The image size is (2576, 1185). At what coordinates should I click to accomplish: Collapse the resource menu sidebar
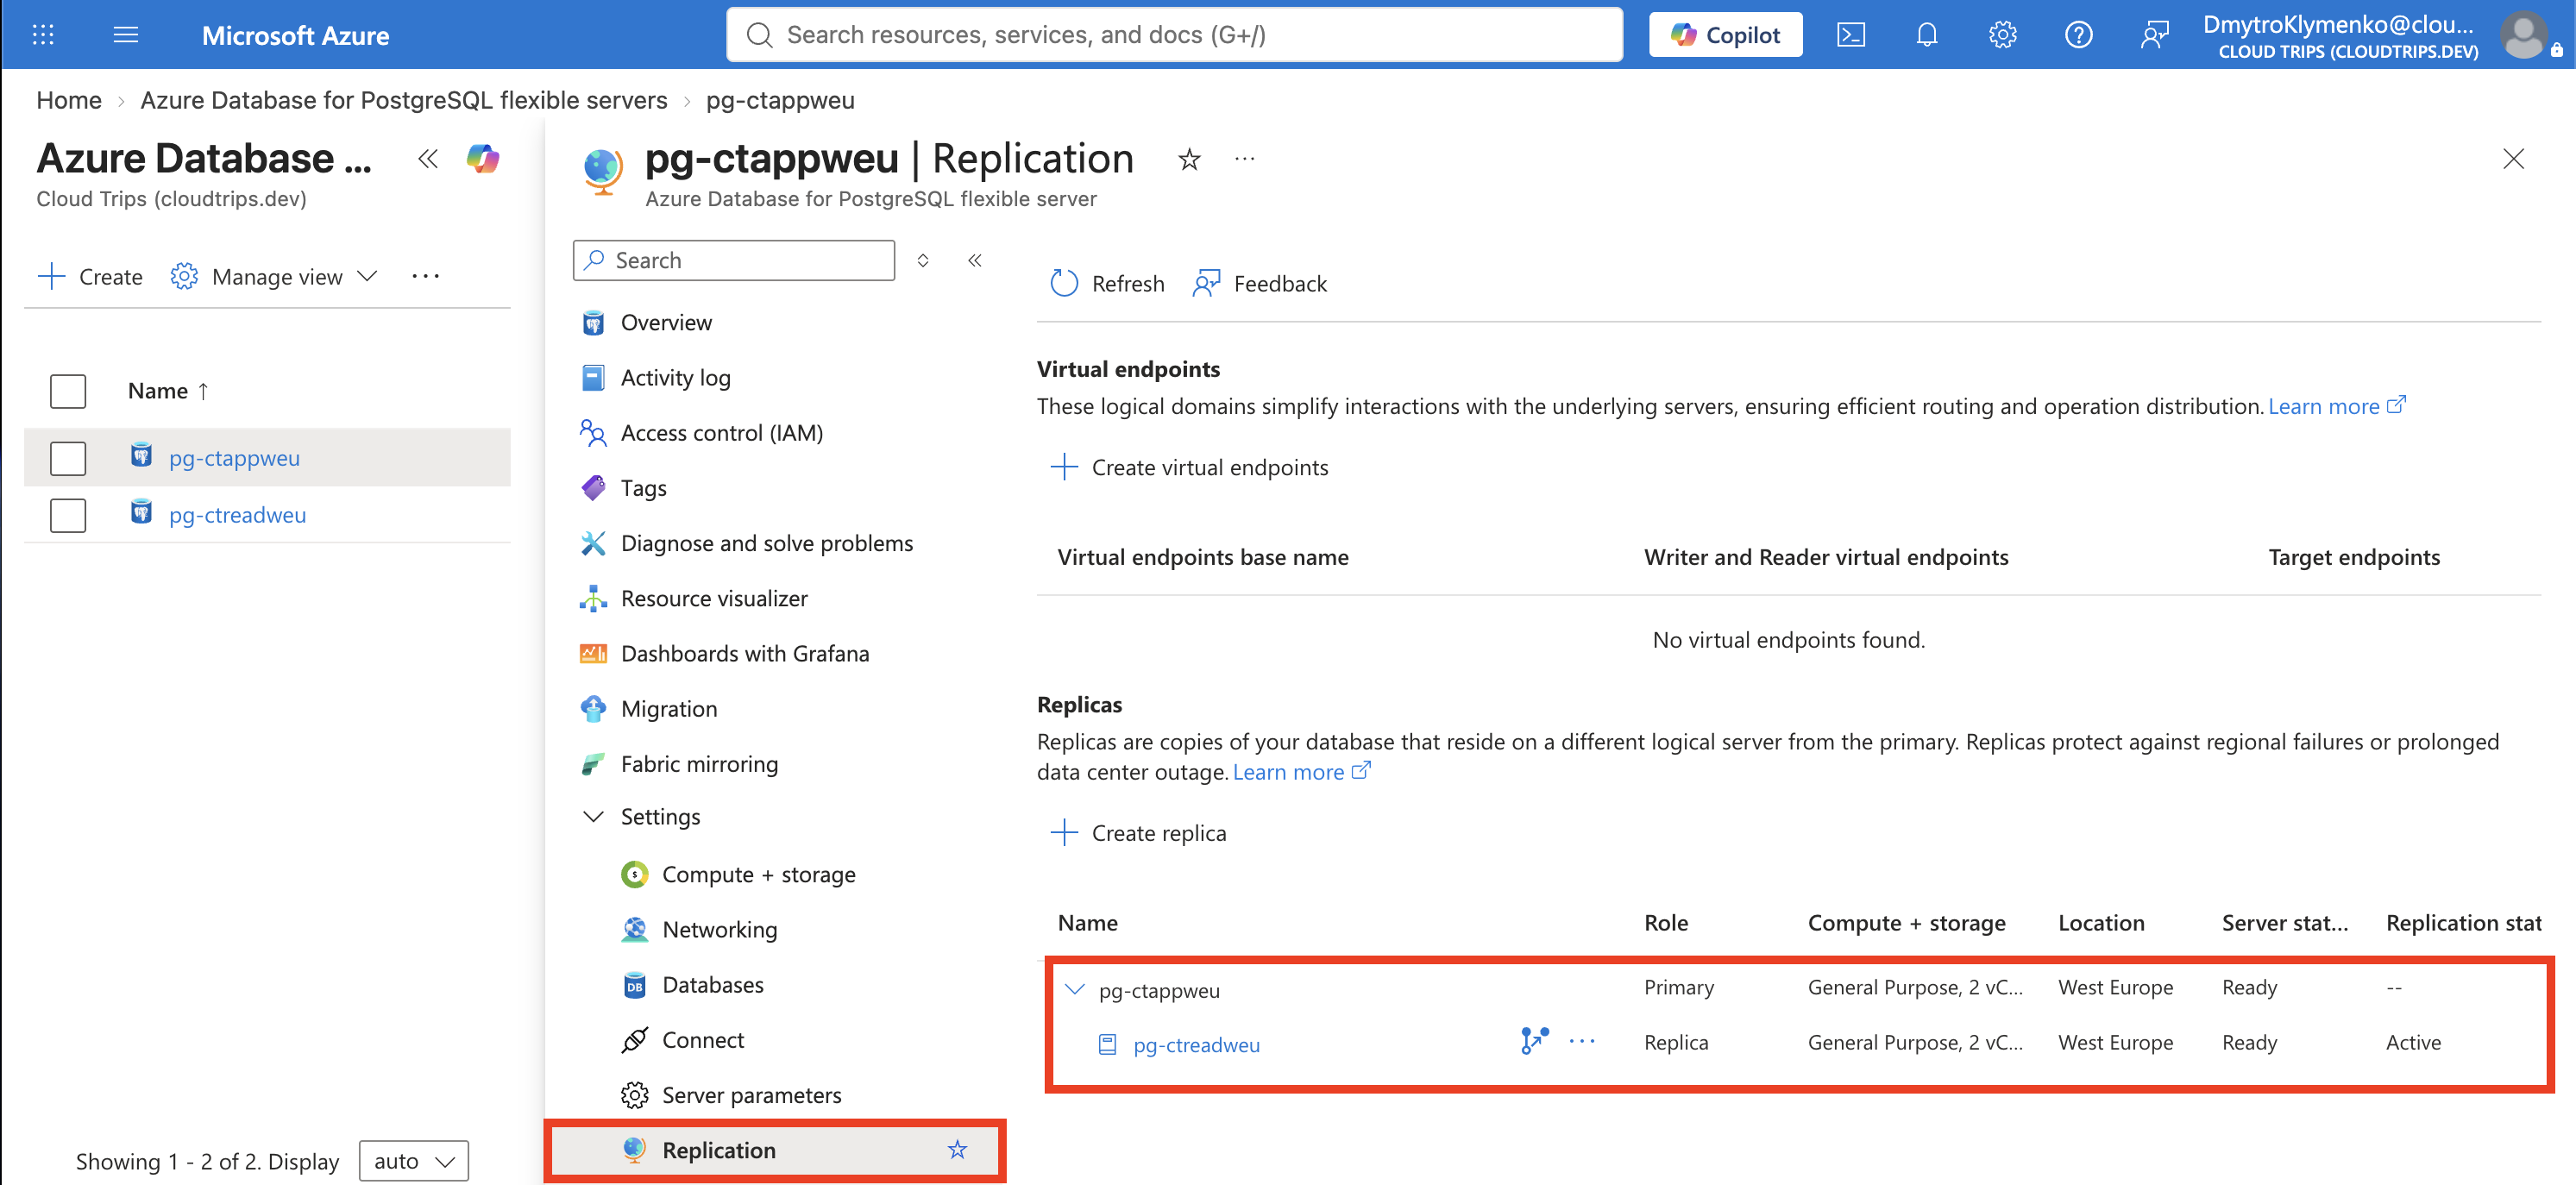pos(975,260)
